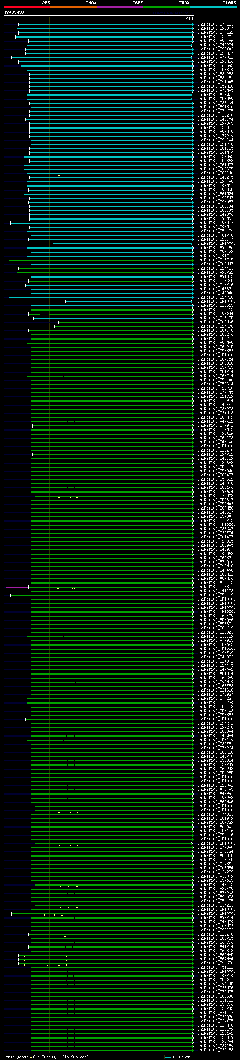The width and height of the screenshot is (240, 1060).
Task: Open hit UniRef100_Q9SQQ7
Action: click(215, 223)
